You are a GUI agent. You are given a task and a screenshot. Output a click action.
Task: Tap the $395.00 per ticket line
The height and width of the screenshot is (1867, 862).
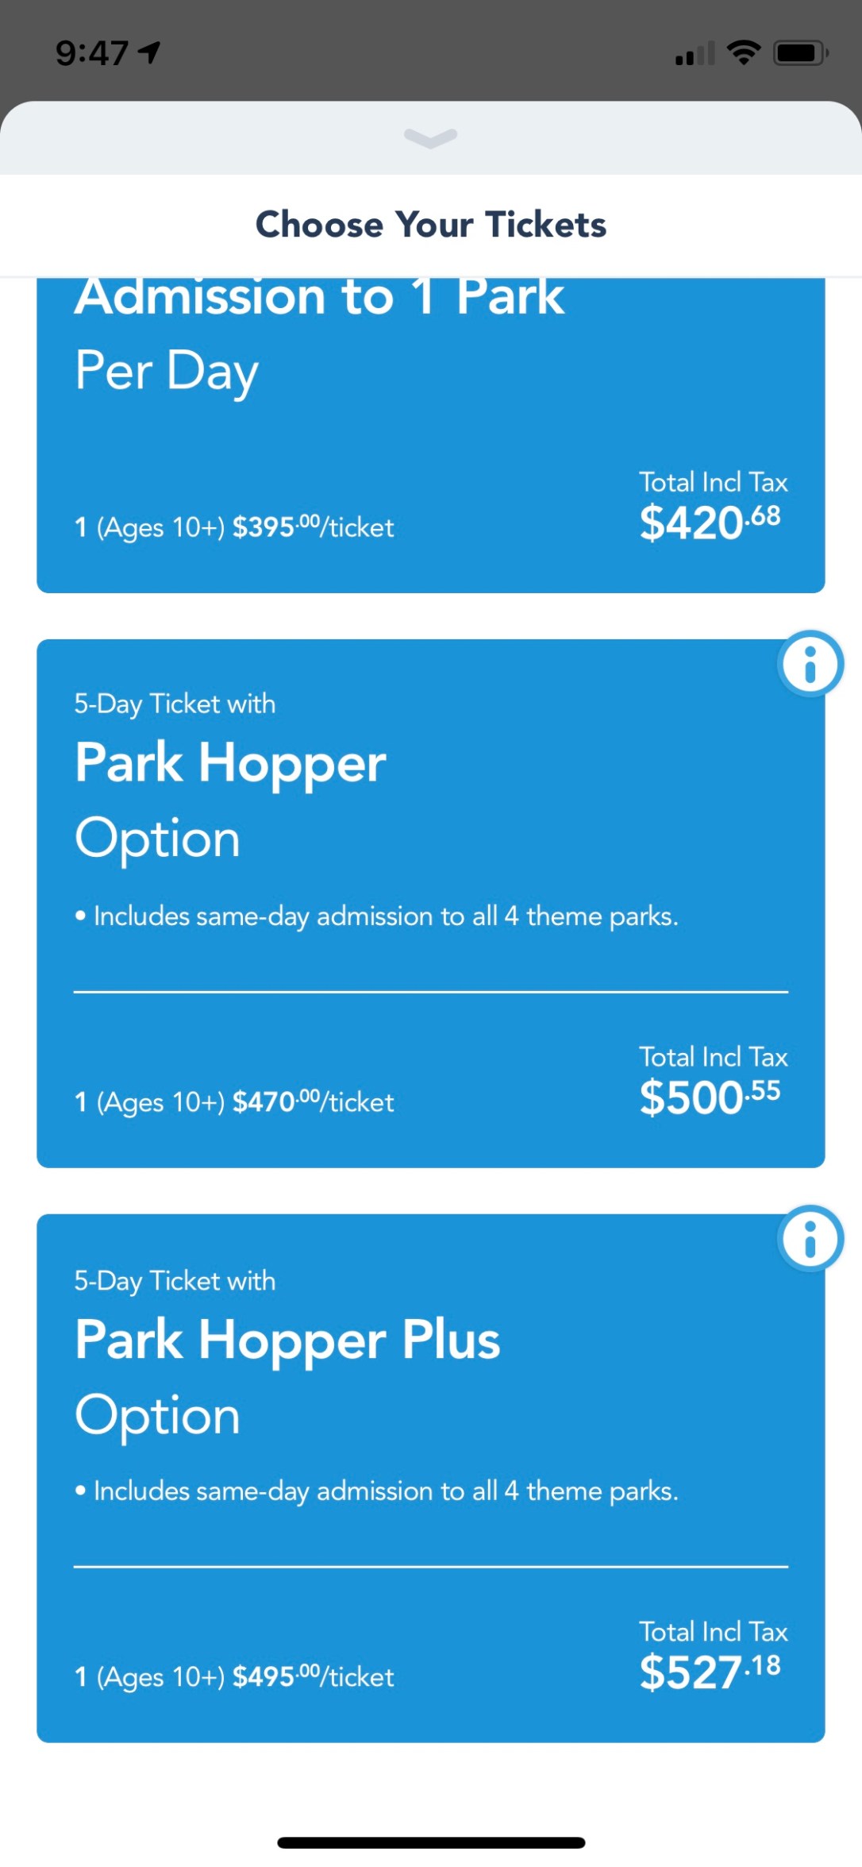234,527
